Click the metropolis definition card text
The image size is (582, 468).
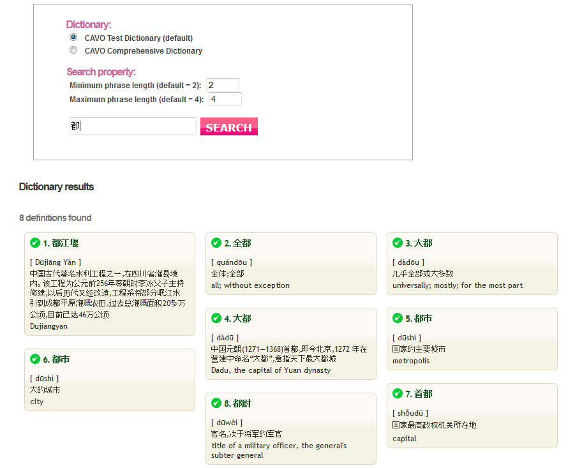coord(411,361)
